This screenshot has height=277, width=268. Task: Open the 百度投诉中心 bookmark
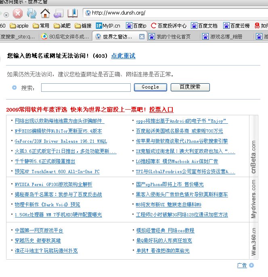pos(169,26)
